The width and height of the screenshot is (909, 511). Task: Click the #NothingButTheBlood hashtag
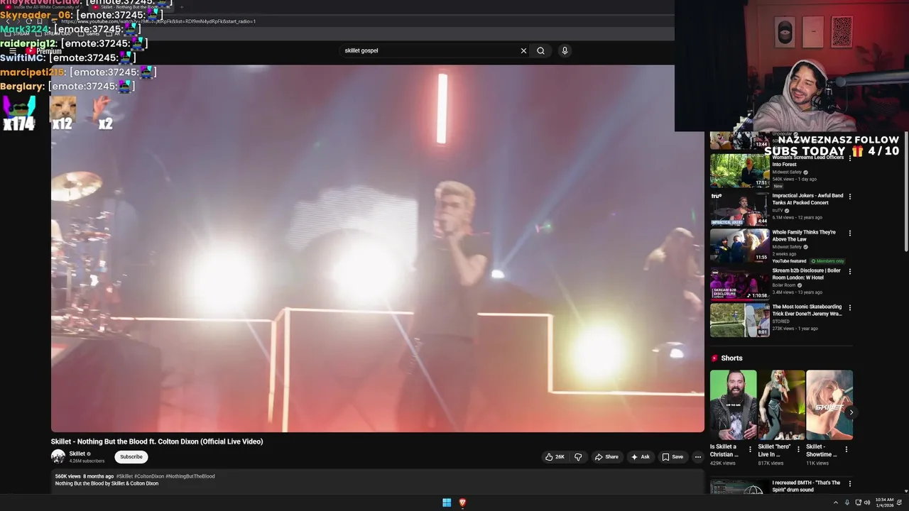click(190, 476)
